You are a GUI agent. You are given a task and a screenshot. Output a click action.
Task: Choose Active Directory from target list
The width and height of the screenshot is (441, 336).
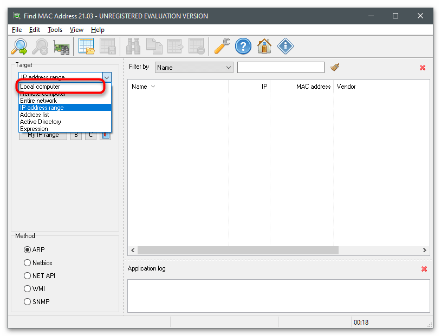(65, 122)
